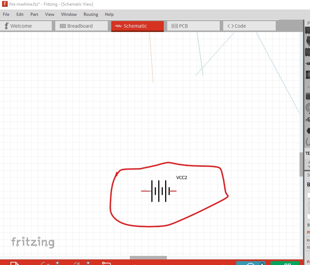
Task: Click the Schematic tab's resistor icon
Action: 118,26
